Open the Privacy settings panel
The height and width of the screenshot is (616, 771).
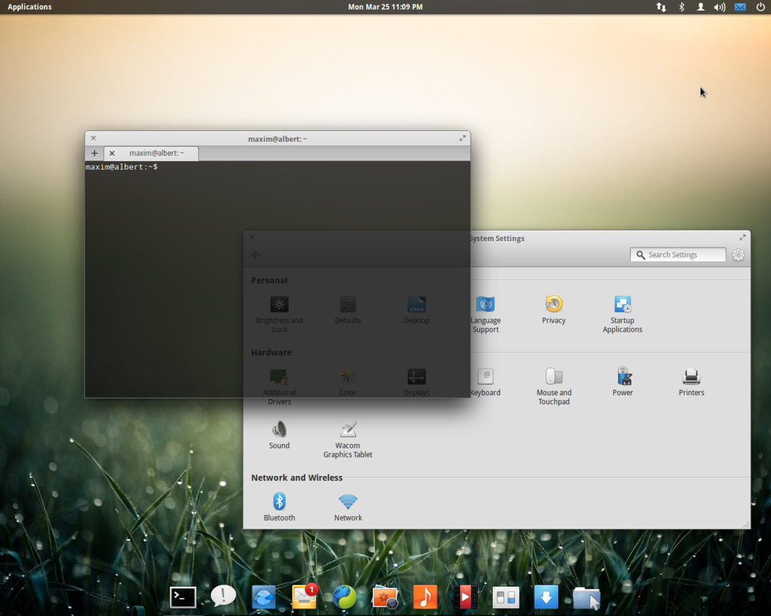pyautogui.click(x=553, y=310)
